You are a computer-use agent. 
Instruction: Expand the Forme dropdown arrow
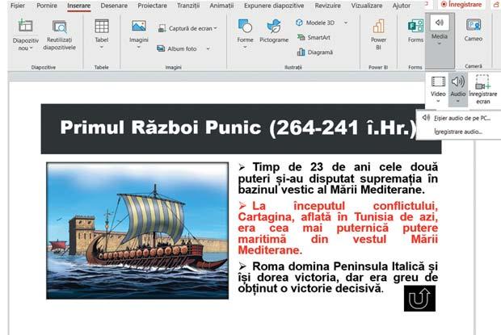[245, 48]
